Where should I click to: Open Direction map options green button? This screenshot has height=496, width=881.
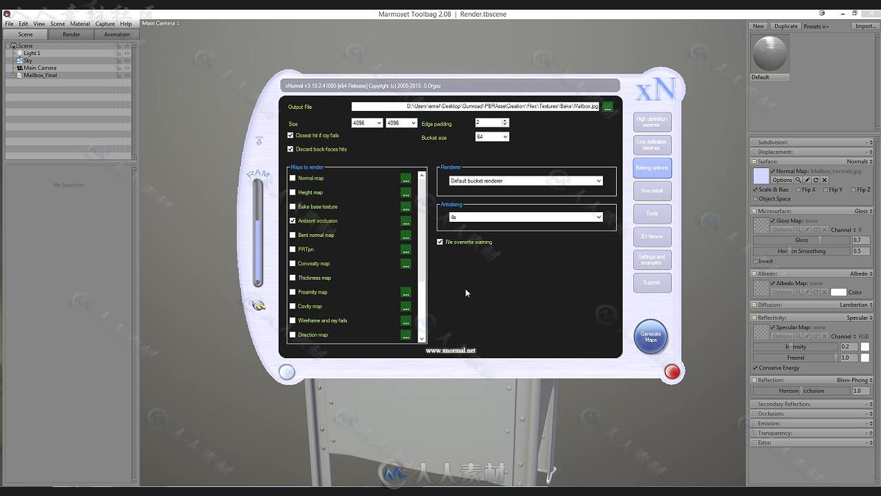pos(405,335)
